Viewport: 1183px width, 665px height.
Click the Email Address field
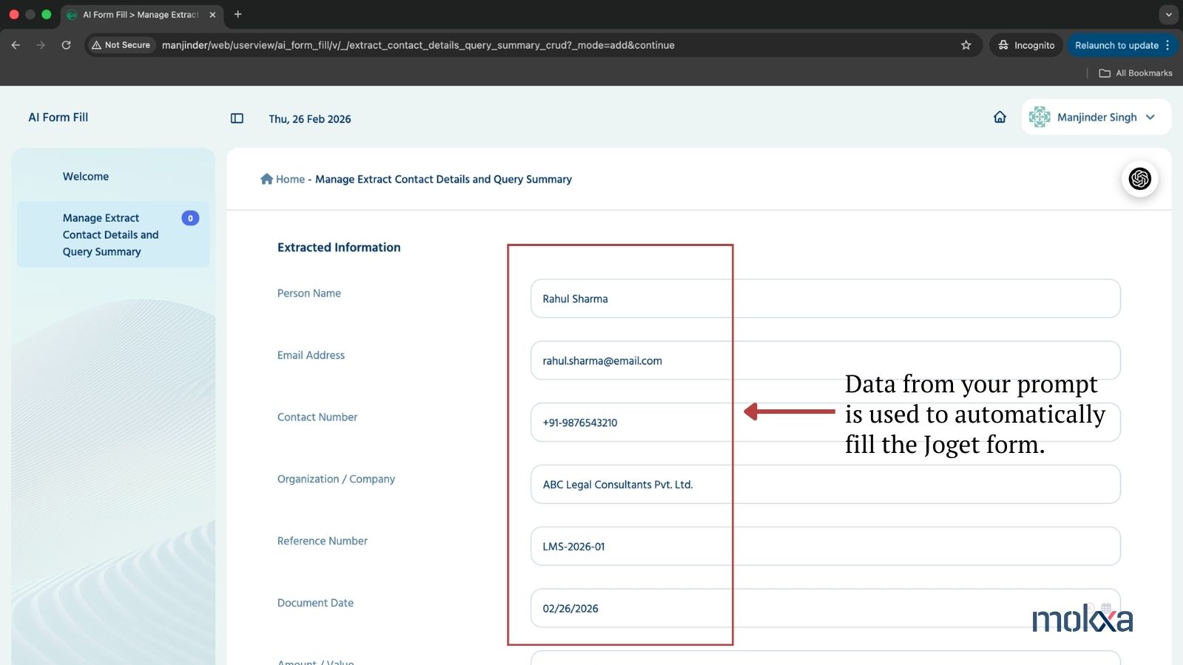tap(825, 361)
